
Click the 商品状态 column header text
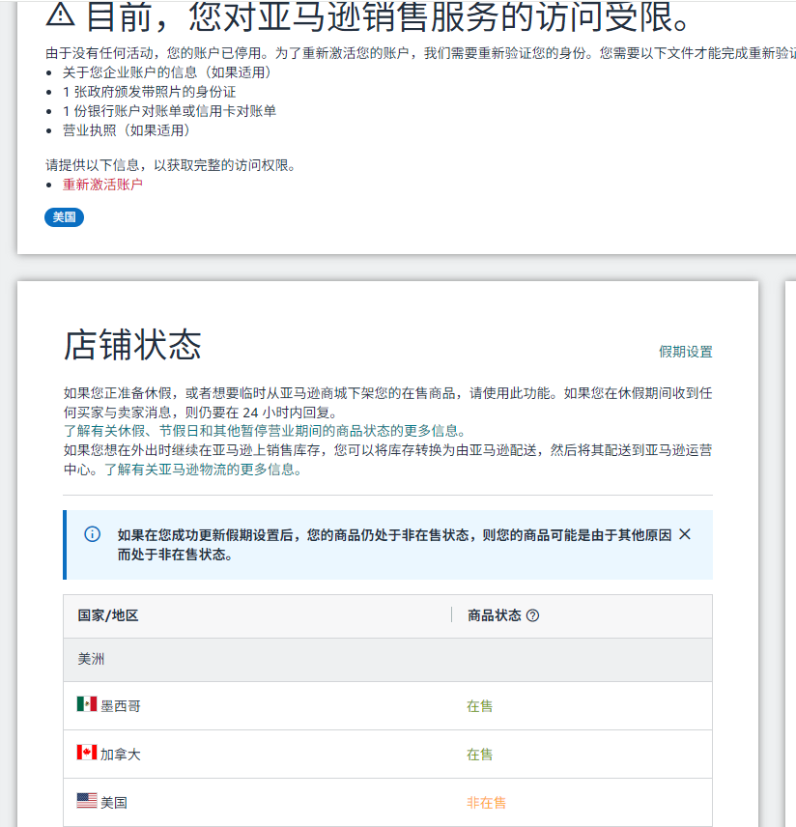[x=494, y=615]
